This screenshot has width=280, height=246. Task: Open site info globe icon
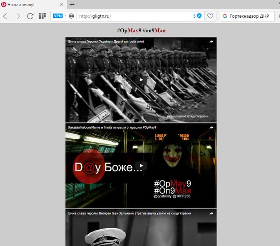click(x=71, y=16)
